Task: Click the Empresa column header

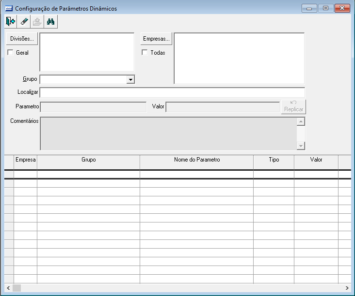Action: tap(25, 162)
